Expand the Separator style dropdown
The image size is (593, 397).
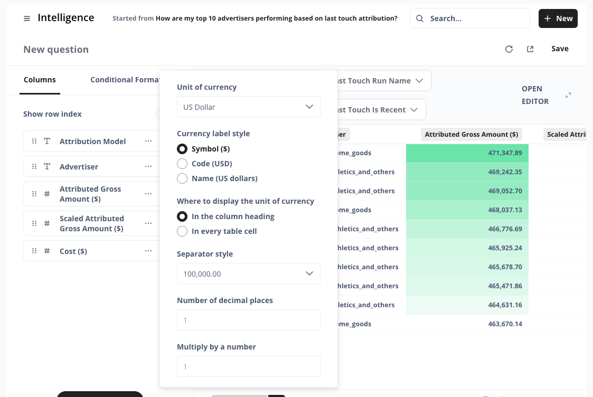(248, 274)
